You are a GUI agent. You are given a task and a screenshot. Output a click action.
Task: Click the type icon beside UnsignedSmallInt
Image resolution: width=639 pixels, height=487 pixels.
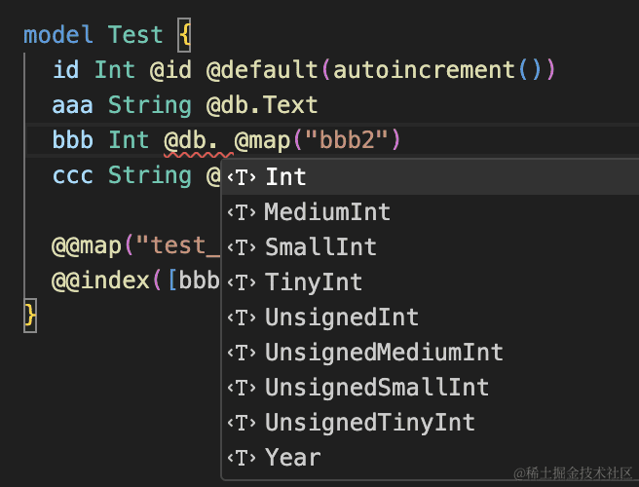(x=242, y=388)
